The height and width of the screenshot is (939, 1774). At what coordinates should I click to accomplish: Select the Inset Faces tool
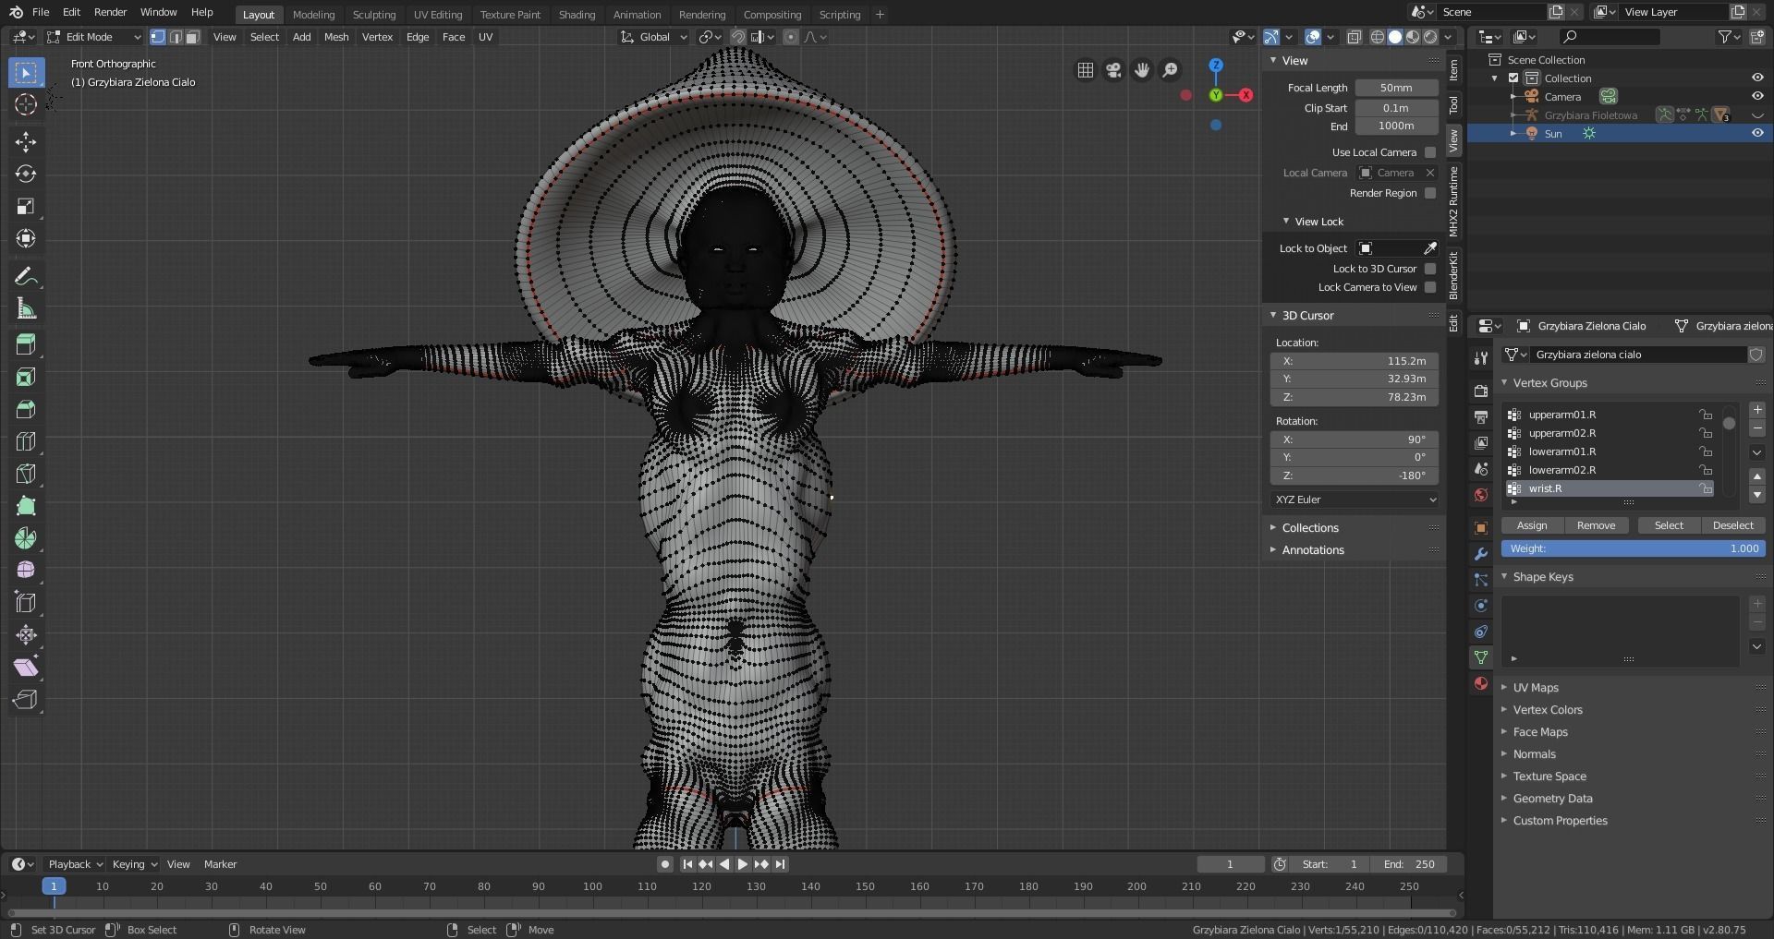[26, 377]
